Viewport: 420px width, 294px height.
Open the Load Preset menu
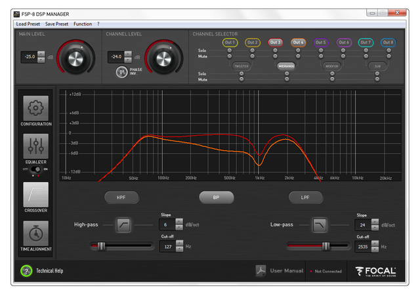click(28, 24)
